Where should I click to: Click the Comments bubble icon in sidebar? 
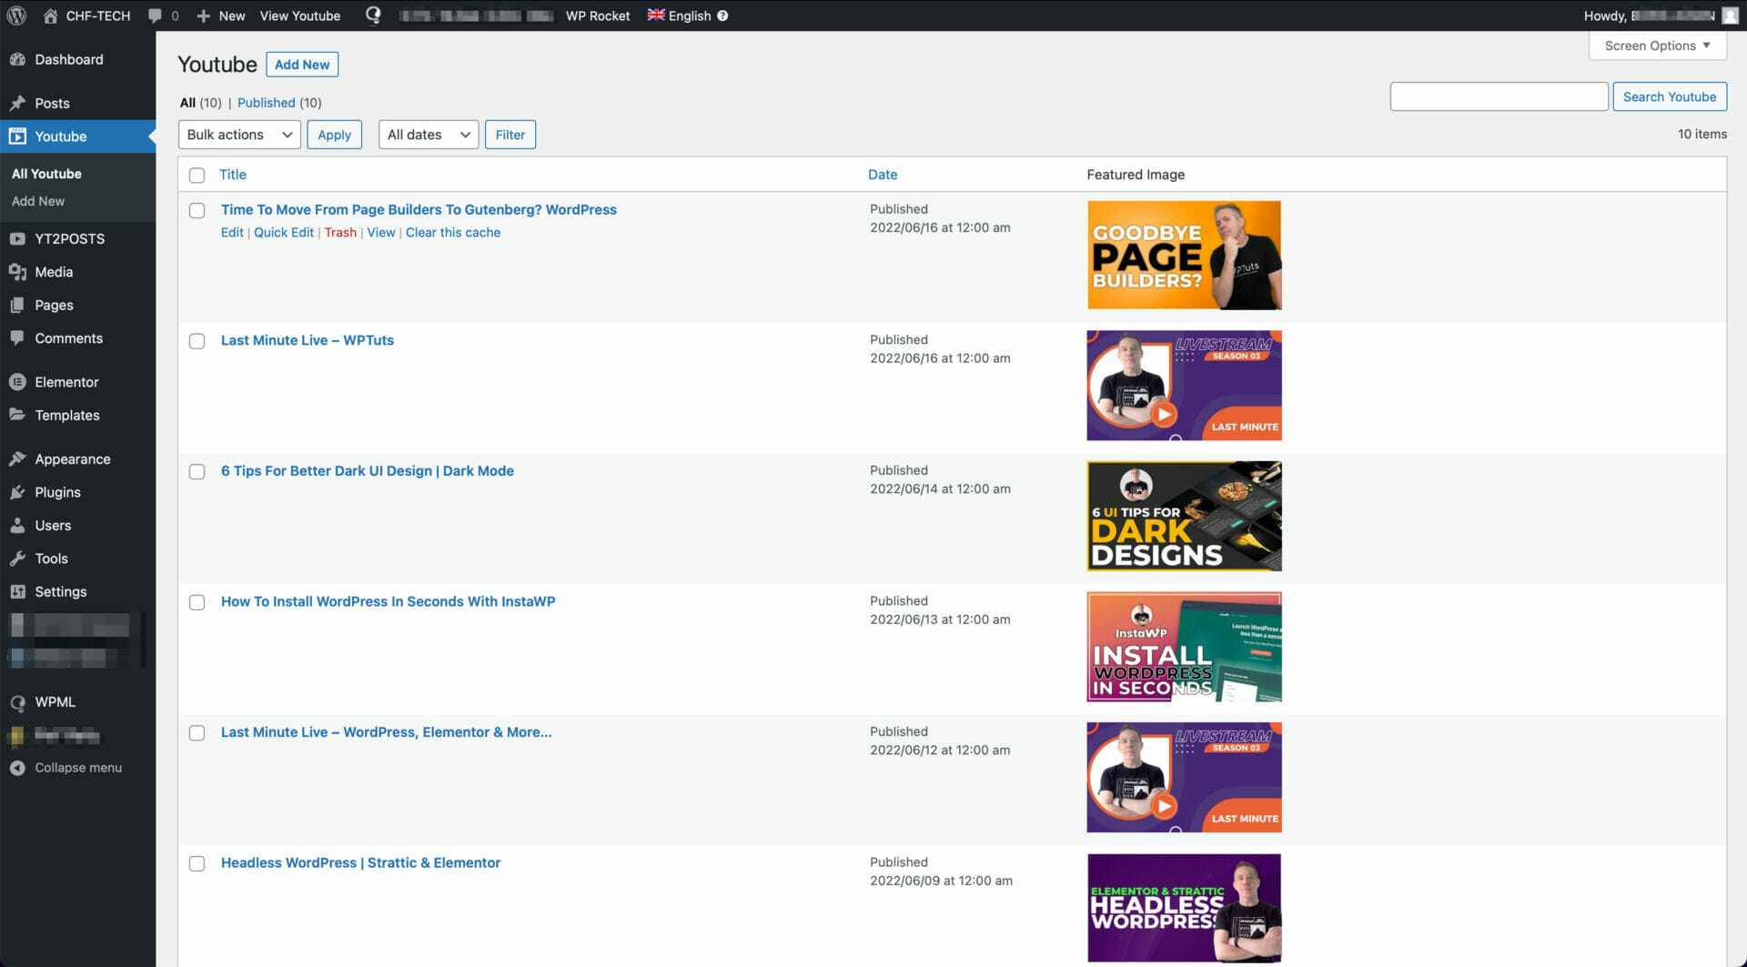click(17, 337)
